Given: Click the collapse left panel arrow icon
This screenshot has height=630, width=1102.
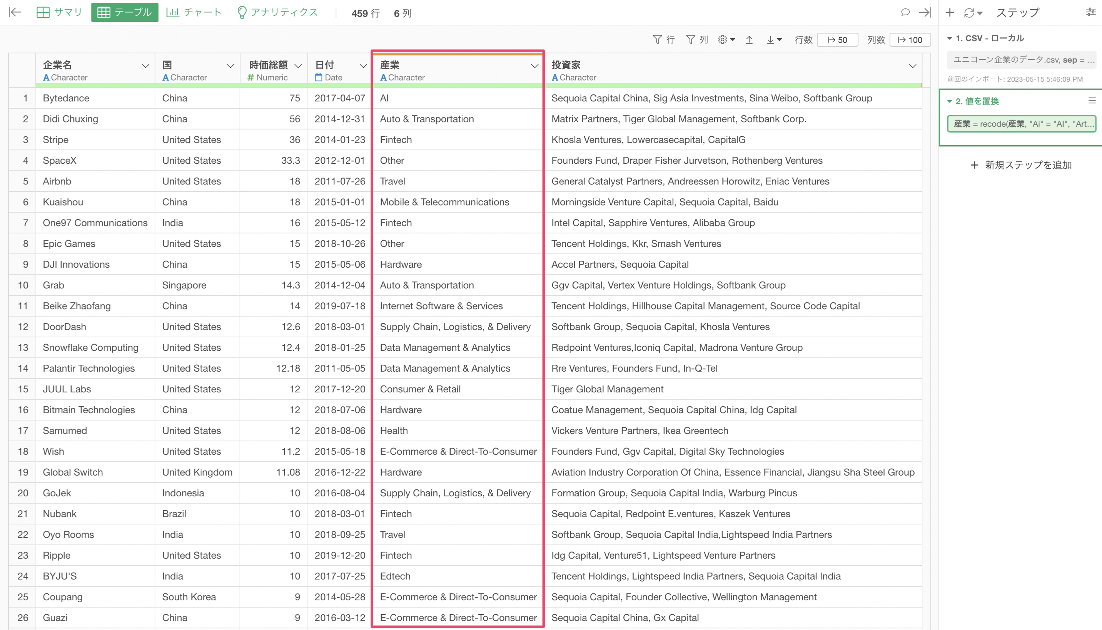Looking at the screenshot, I should pos(15,12).
